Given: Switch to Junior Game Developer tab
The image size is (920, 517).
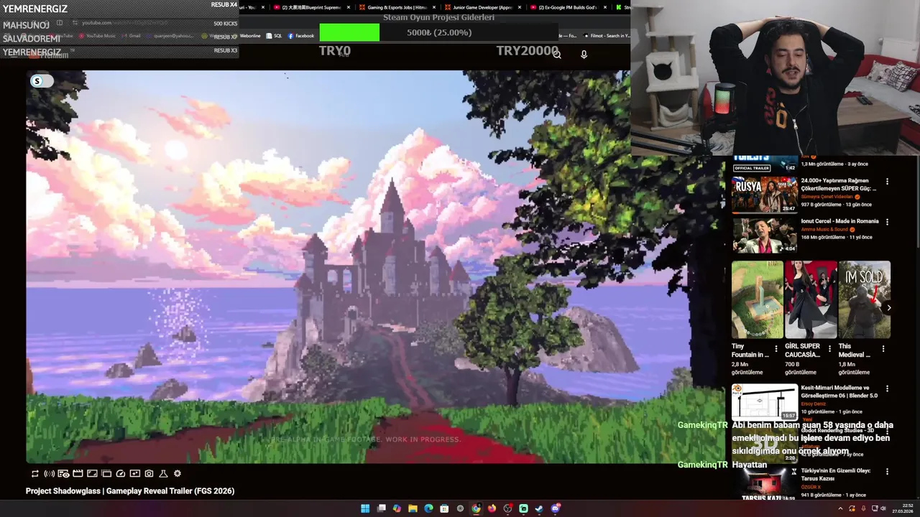Looking at the screenshot, I should pyautogui.click(x=482, y=7).
